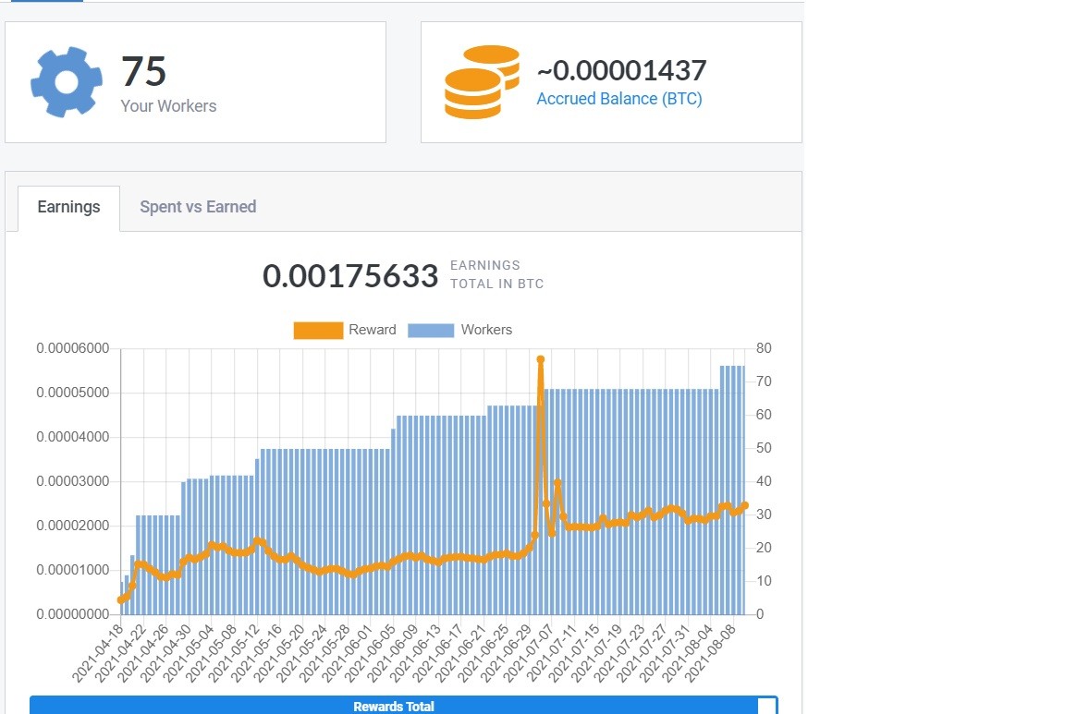Click the first Reward data point at 2021-04-18
The image size is (1065, 714).
pyautogui.click(x=122, y=600)
